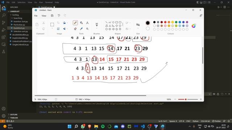The height and width of the screenshot is (130, 232).
Task: Open Testing flask icon in VS Code
Action: pos(4,51)
